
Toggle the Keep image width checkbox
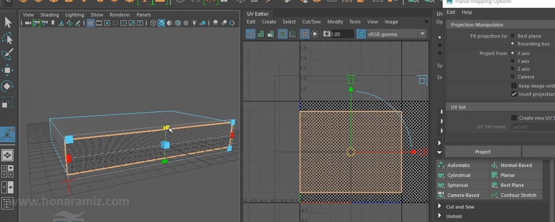[514, 86]
